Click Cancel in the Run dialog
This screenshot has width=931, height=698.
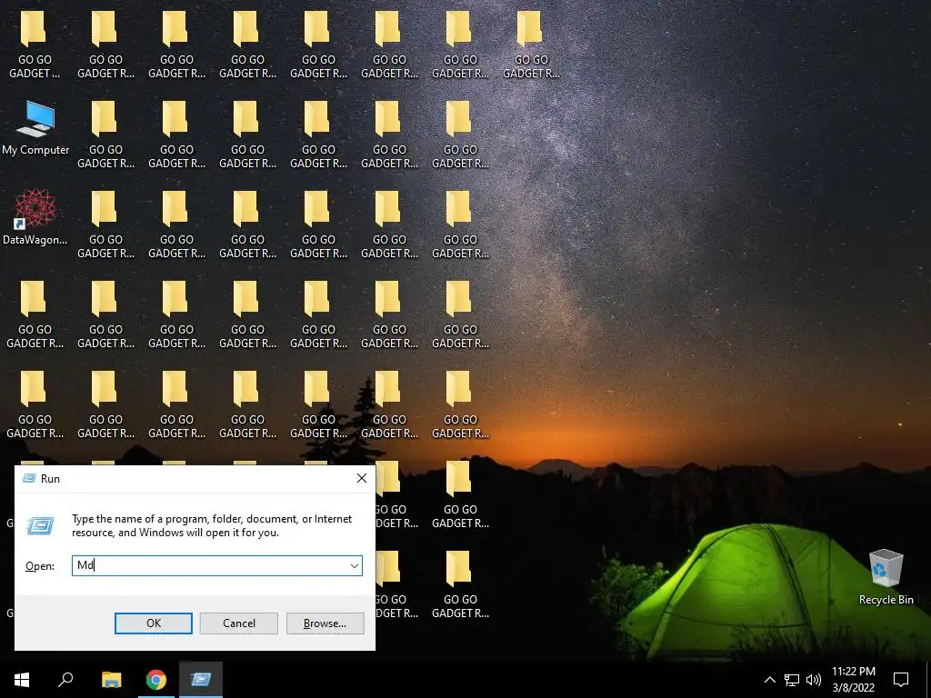239,623
